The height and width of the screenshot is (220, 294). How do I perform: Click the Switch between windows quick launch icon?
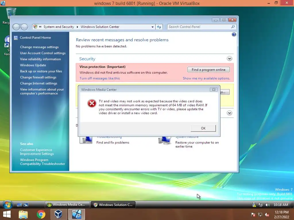[x=26, y=205]
